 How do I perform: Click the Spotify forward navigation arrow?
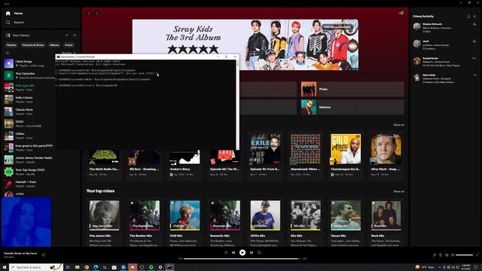pos(97,14)
